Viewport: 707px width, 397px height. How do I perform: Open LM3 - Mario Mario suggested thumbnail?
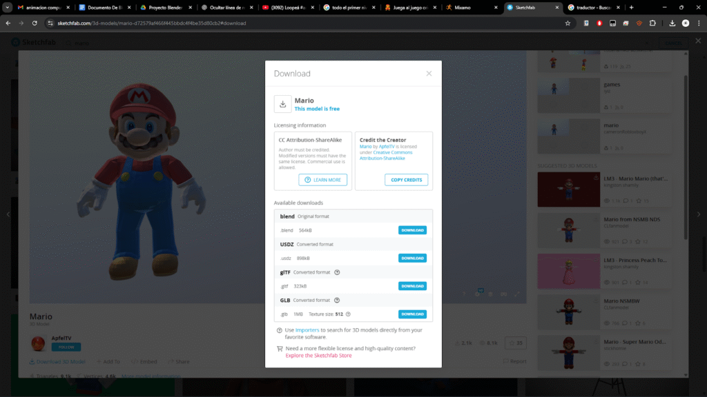569,190
